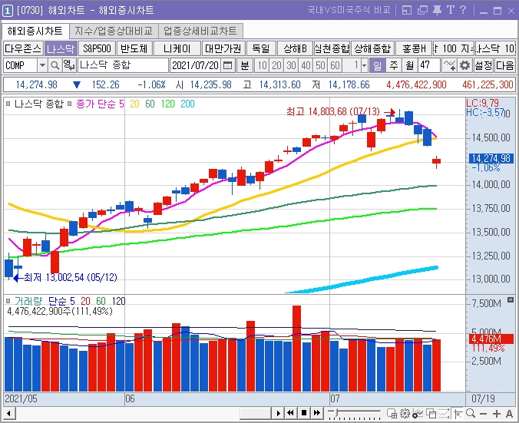
Task: Toggle the 거래량 volume legend box
Action: pyautogui.click(x=8, y=301)
